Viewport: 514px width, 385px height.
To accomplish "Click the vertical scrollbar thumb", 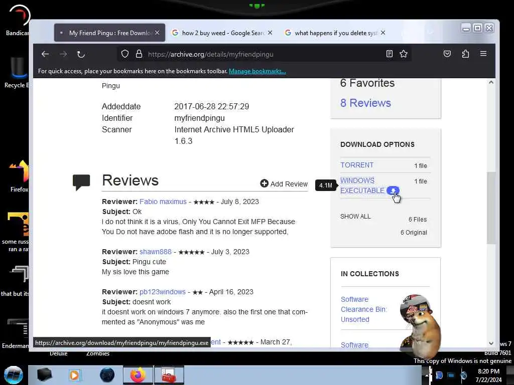I will [x=491, y=208].
